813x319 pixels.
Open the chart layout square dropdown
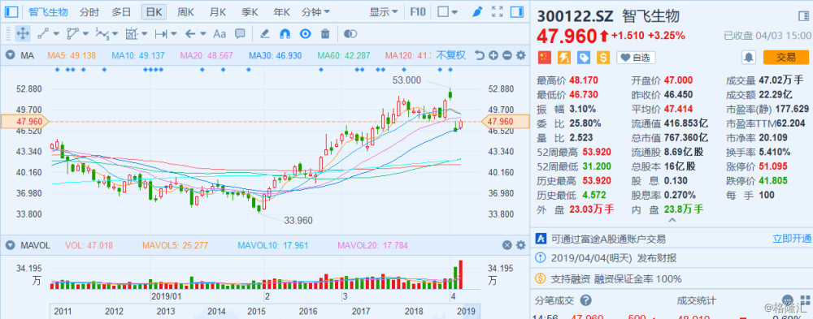(x=447, y=11)
